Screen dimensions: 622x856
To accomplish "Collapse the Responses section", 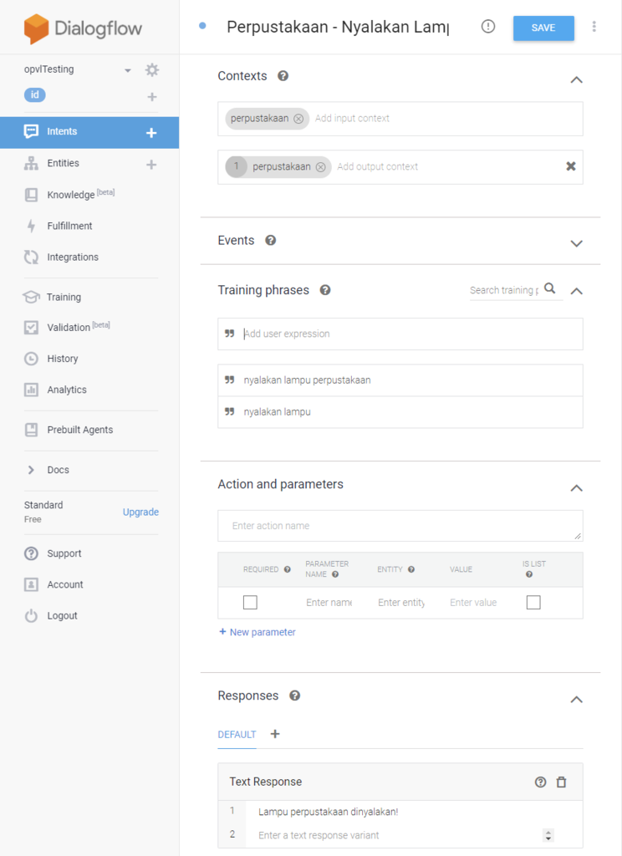I will (576, 700).
